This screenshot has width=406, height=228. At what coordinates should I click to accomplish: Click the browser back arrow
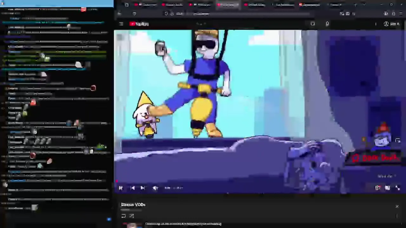119,14
